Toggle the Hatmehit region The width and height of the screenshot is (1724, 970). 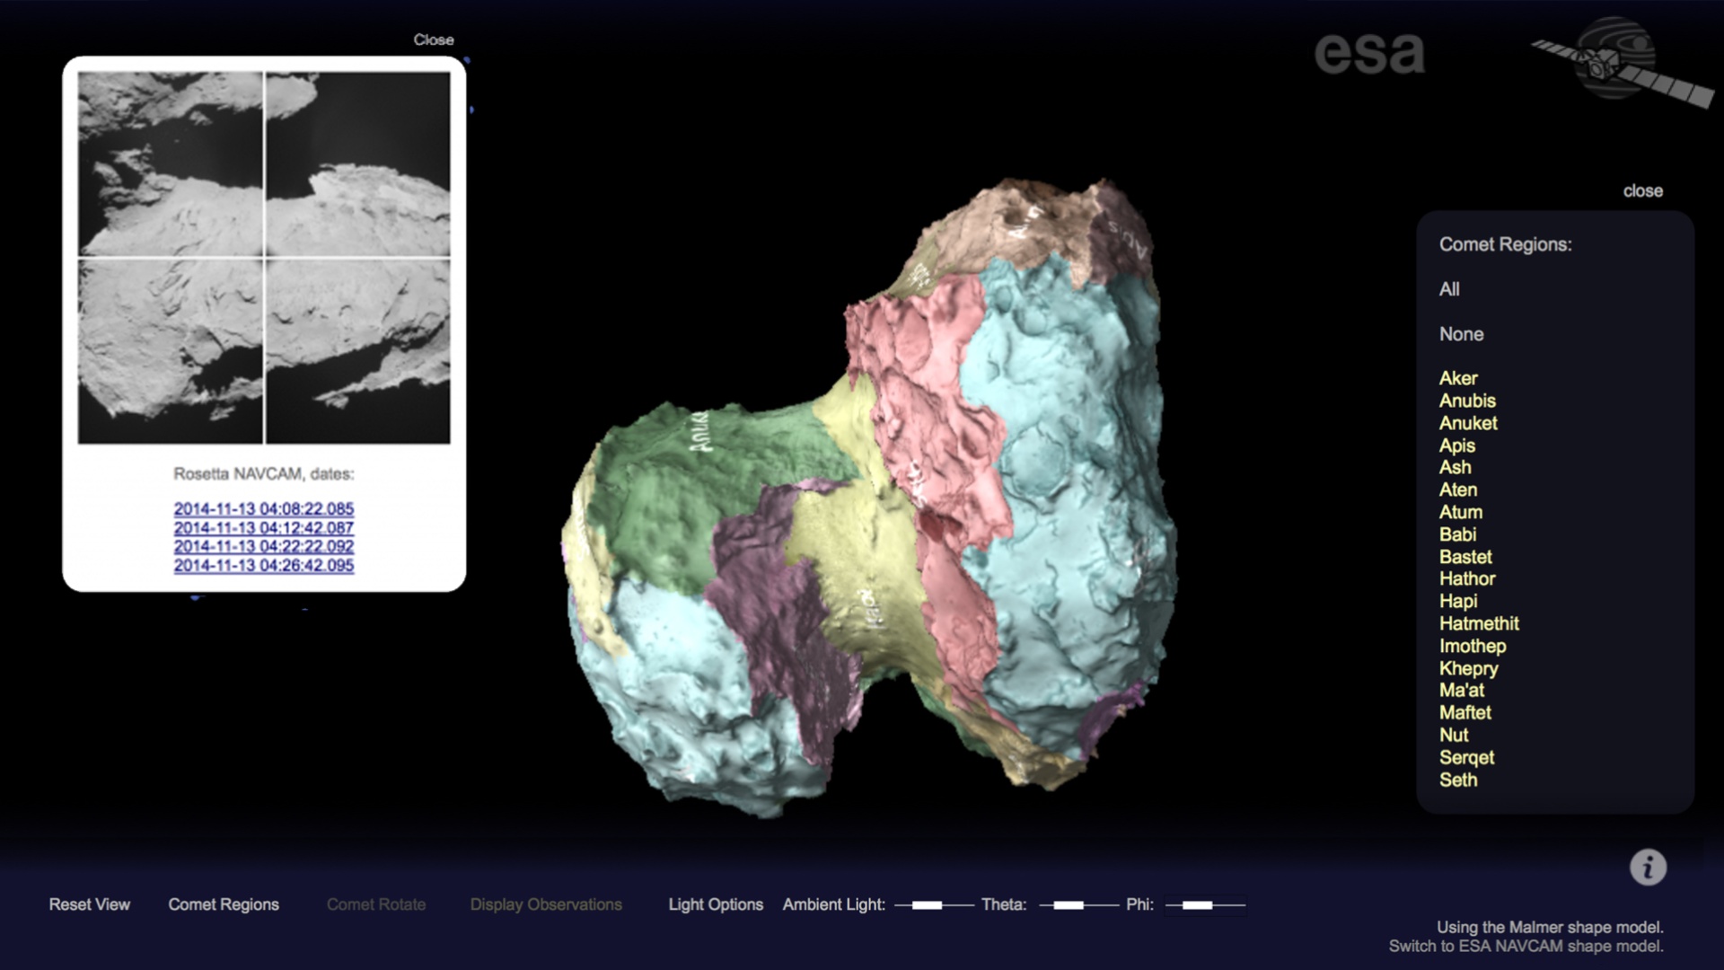point(1478,623)
